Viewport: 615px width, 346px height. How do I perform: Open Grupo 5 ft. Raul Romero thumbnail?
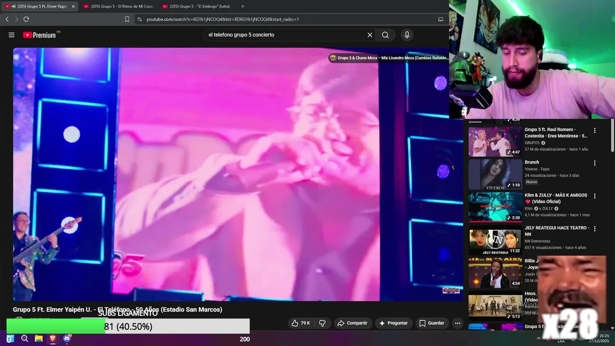pos(495,141)
